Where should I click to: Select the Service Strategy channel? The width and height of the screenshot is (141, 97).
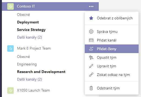(31, 30)
